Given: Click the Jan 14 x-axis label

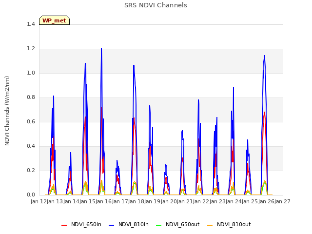Looking at the screenshot, I should coord(71,201).
